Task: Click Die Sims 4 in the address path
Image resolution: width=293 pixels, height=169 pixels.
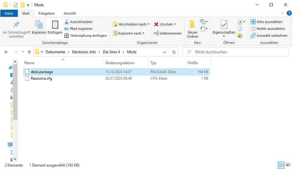Action: [111, 52]
